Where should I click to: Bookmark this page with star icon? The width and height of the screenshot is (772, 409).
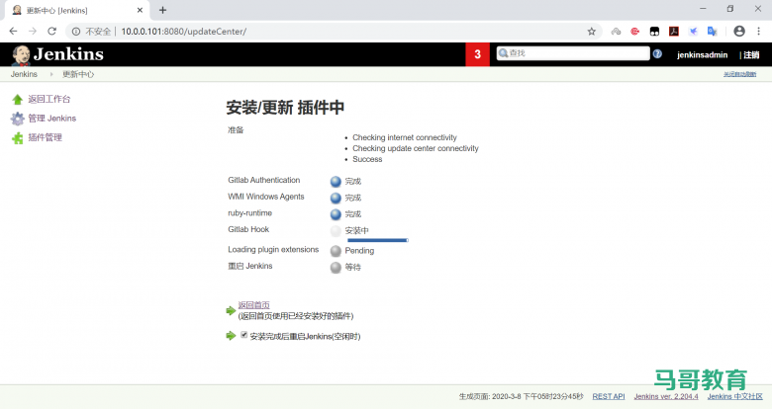pyautogui.click(x=591, y=32)
